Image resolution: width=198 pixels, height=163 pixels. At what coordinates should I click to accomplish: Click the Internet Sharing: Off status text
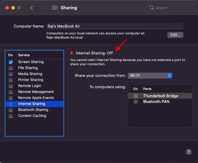click(94, 53)
